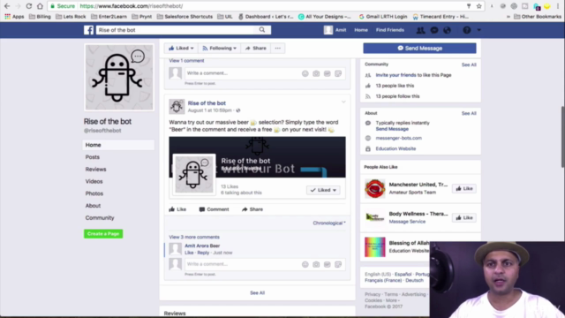The height and width of the screenshot is (318, 565).
Task: Open Other Bookmarks folder
Action: (x=538, y=17)
